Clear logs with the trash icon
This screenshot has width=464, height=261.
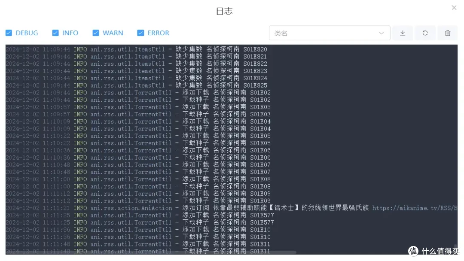(x=447, y=33)
